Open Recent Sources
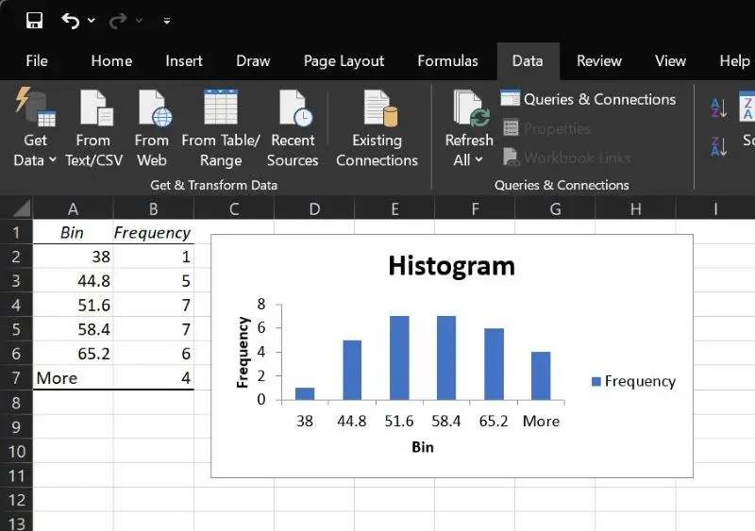755x531 pixels. point(293,130)
